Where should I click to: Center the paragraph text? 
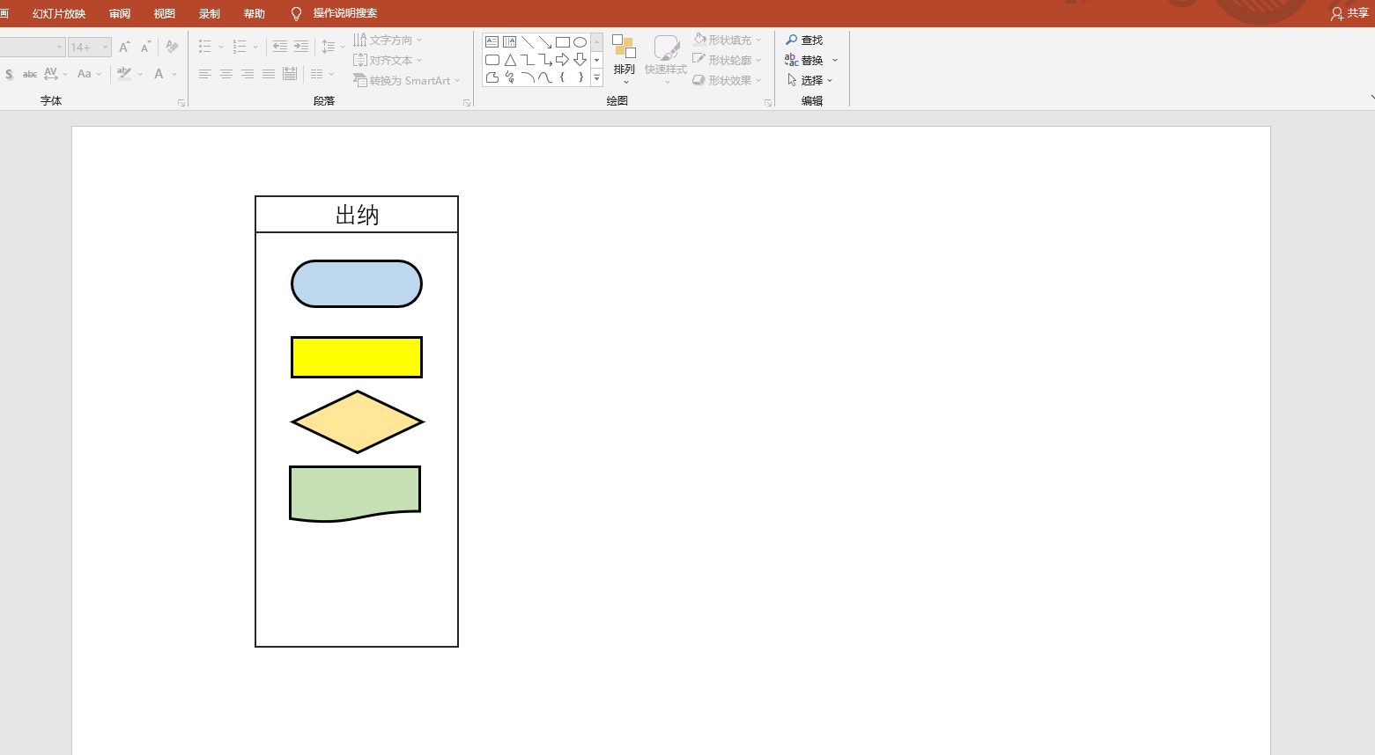[x=226, y=74]
